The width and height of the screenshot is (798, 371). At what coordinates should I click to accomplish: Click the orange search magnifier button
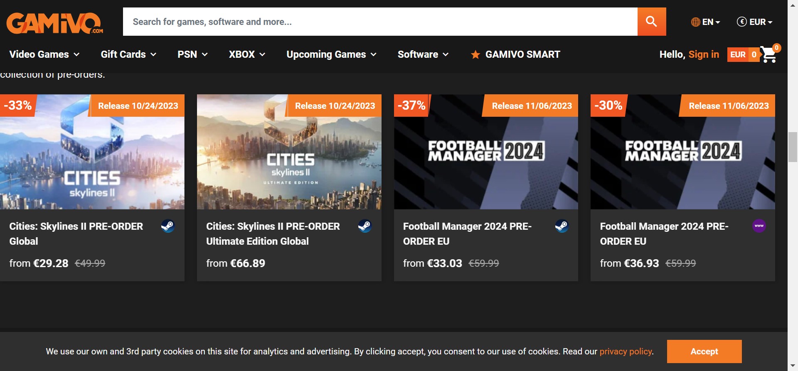(x=651, y=22)
